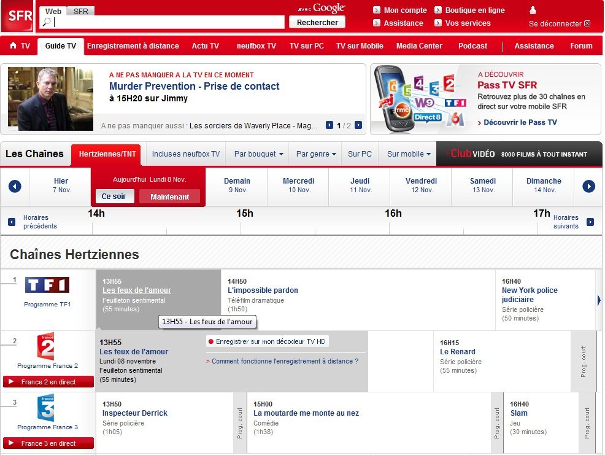
Task: Click the arrow icon beside Mon compte
Action: pyautogui.click(x=377, y=10)
